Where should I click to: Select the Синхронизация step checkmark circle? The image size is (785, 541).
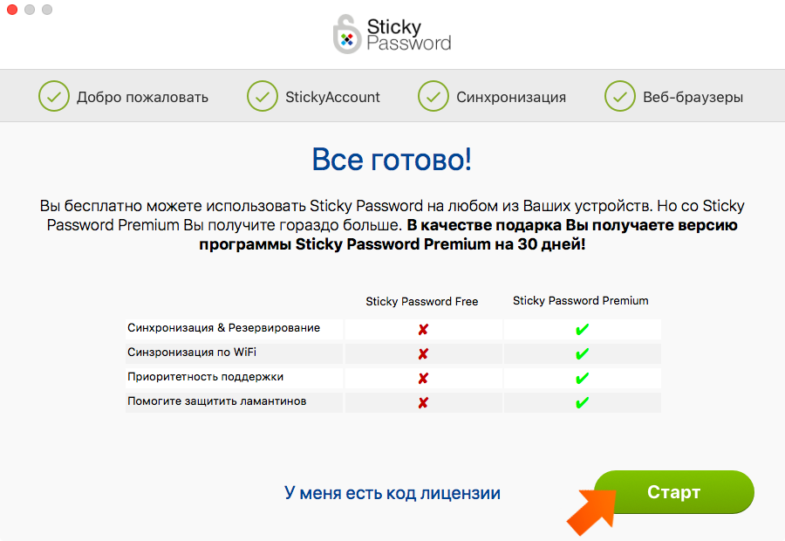point(433,96)
